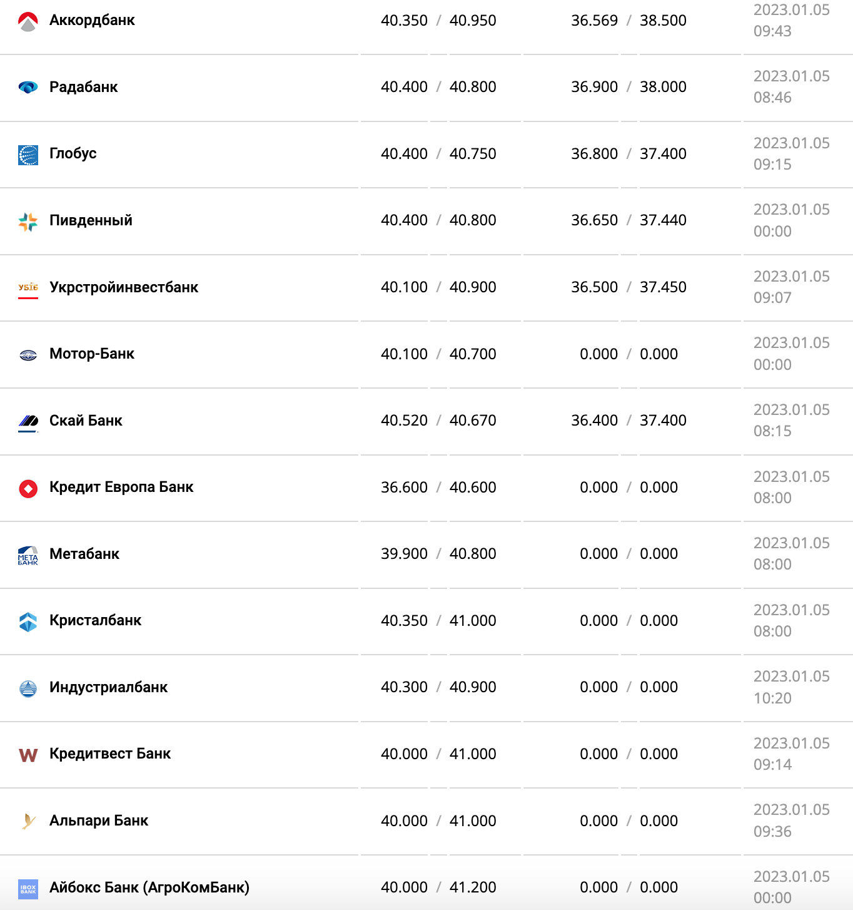
Task: Open the Кредит Европа Банк link
Action: 121,487
